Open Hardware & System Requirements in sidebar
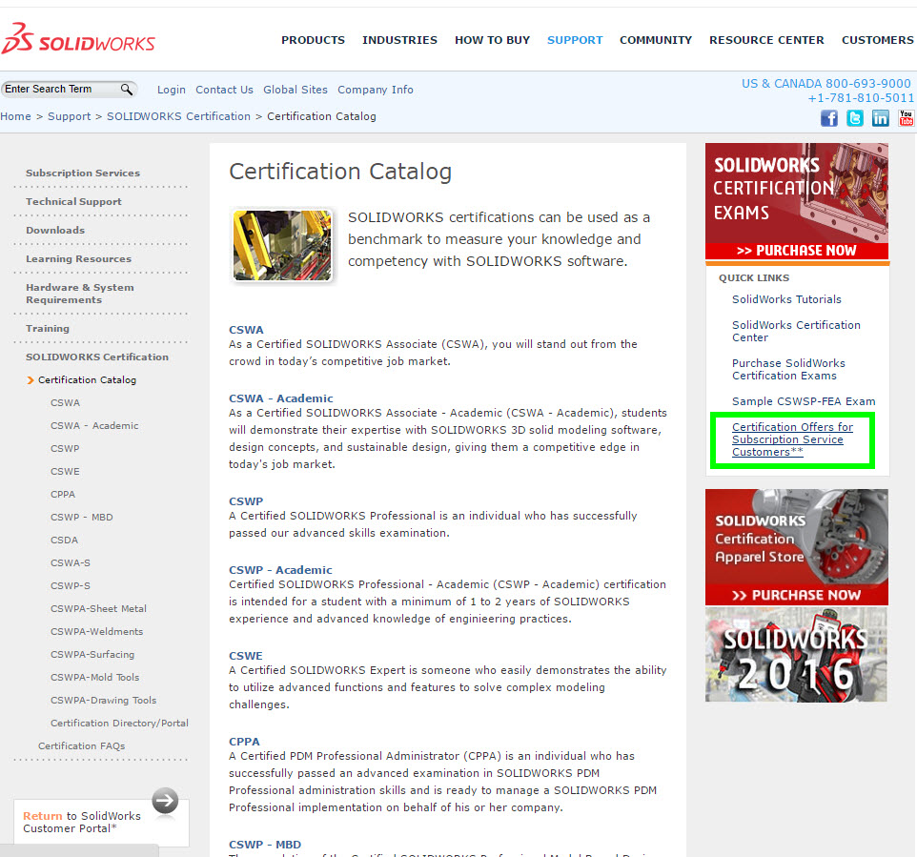The image size is (917, 857). (x=80, y=294)
